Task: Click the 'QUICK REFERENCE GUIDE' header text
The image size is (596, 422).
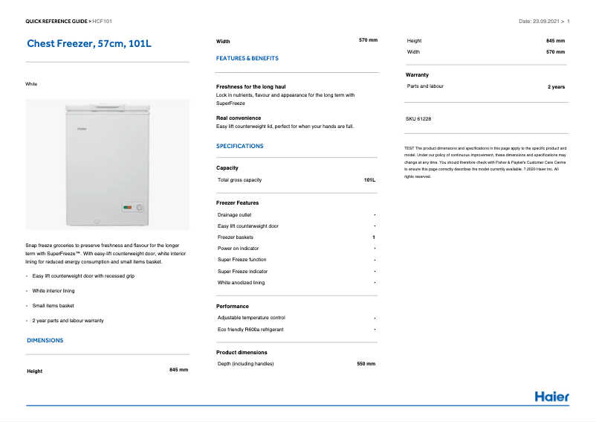Action: point(56,22)
